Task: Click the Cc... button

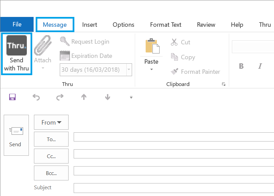Action: point(51,156)
